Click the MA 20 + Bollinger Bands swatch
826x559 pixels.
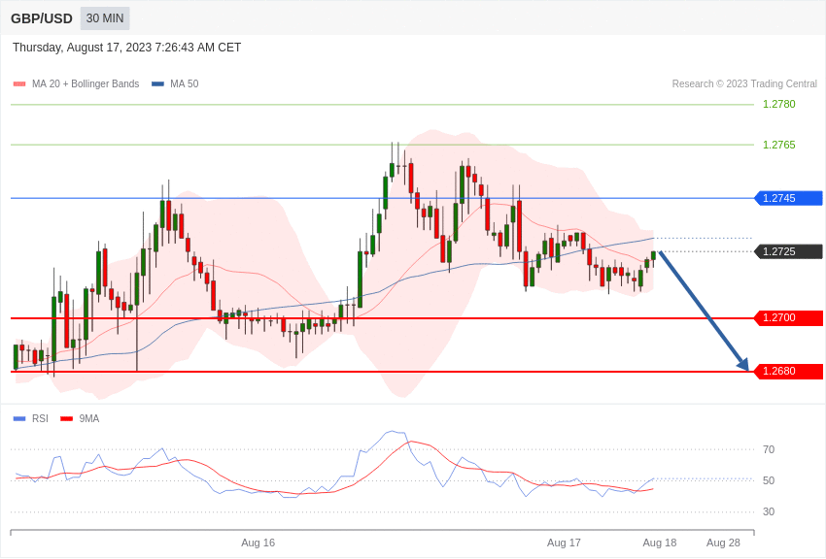coord(19,84)
